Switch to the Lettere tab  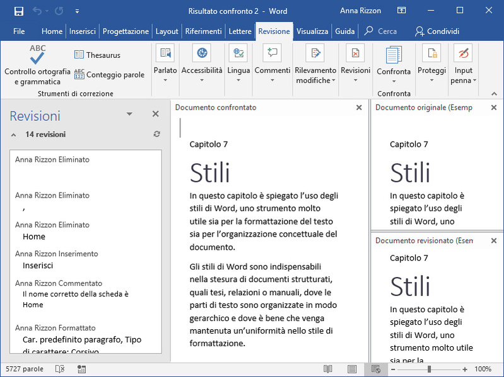pyautogui.click(x=240, y=31)
